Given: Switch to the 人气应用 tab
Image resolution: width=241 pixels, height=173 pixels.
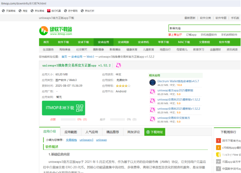Looking at the screenshot, I should click(x=92, y=132).
